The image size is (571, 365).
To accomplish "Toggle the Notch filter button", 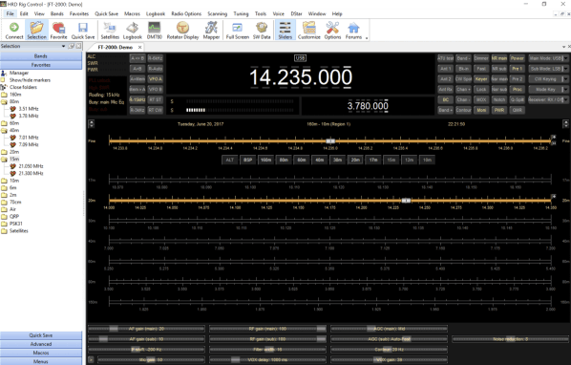I will coord(498,99).
